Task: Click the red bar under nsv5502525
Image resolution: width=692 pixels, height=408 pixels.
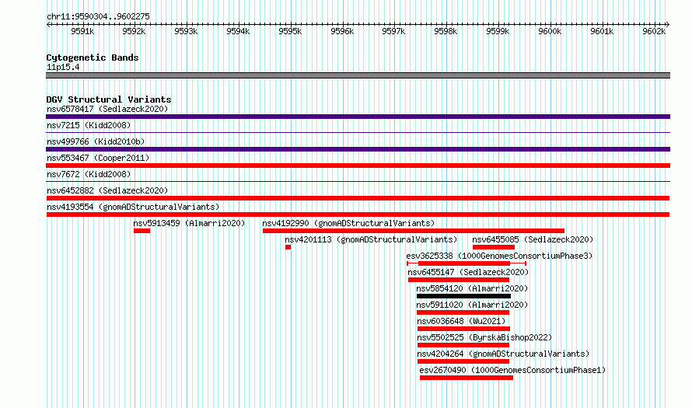Action: 463,345
